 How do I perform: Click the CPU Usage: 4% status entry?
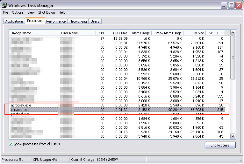point(45,160)
